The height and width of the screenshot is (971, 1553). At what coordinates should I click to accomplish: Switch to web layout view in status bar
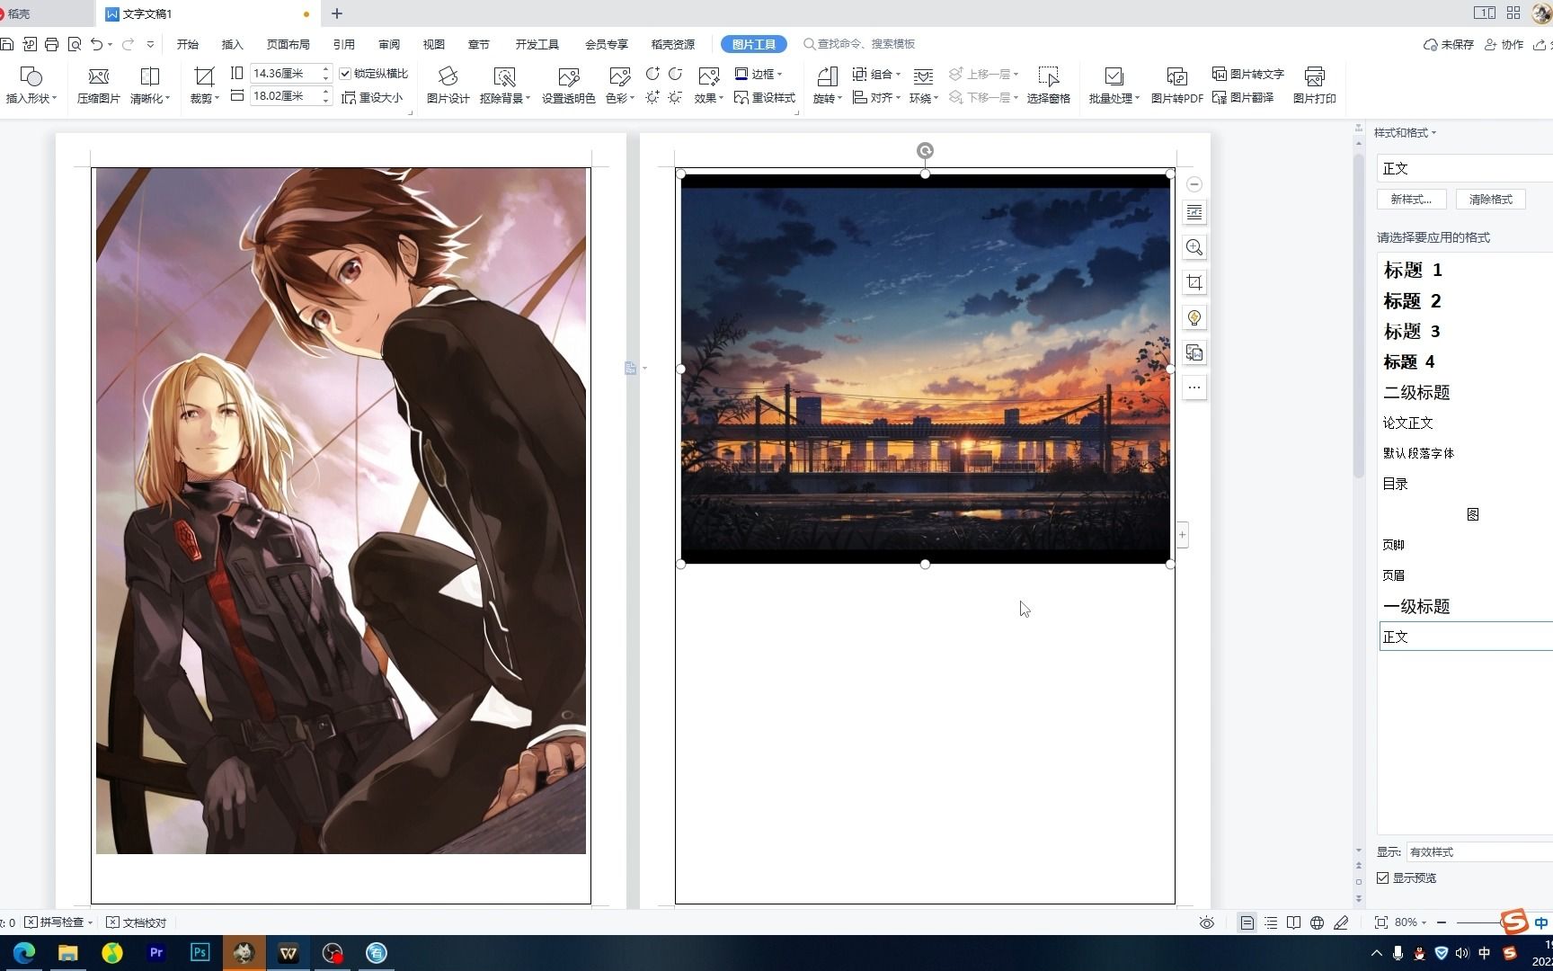(1317, 922)
